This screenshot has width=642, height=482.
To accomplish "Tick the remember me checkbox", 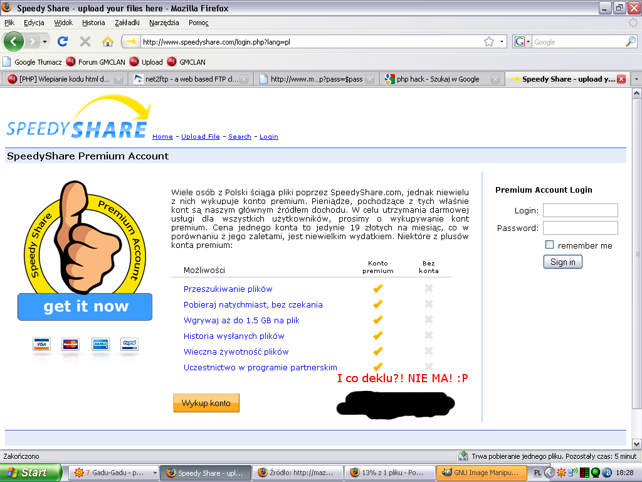I will pyautogui.click(x=550, y=245).
